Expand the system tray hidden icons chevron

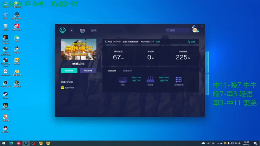(x=218, y=143)
